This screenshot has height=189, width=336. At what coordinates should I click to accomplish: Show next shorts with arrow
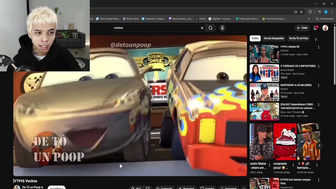(319, 145)
